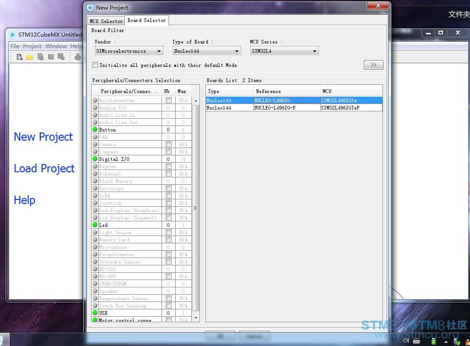Viewport: 470px width, 346px height.
Task: Click the gray status dot beside Memory Card
Action: [95, 240]
